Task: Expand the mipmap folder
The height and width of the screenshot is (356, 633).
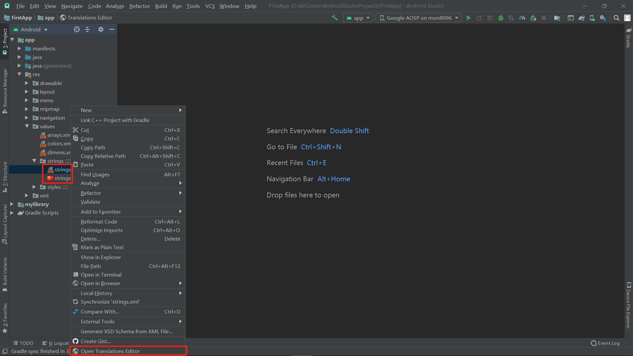Action: [27, 109]
